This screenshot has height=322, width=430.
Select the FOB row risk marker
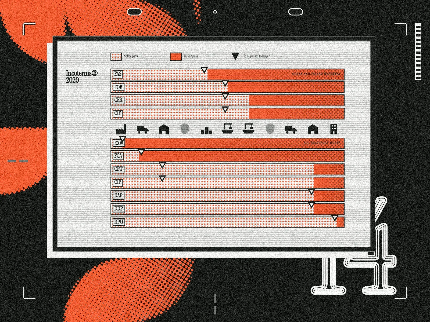pos(225,83)
